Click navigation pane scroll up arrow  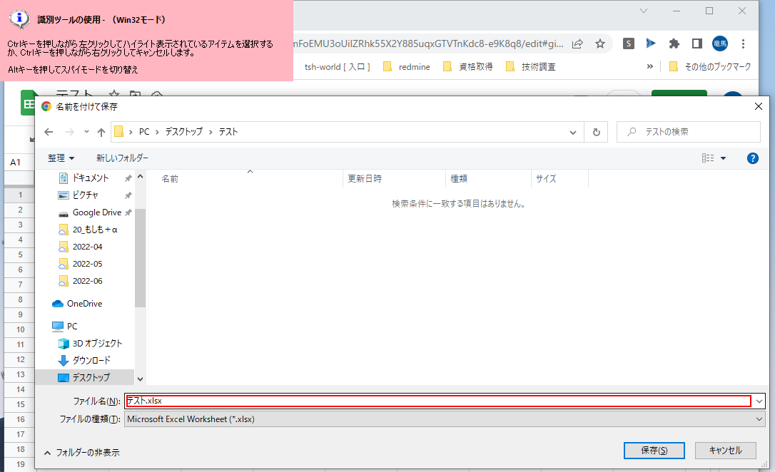(x=141, y=177)
